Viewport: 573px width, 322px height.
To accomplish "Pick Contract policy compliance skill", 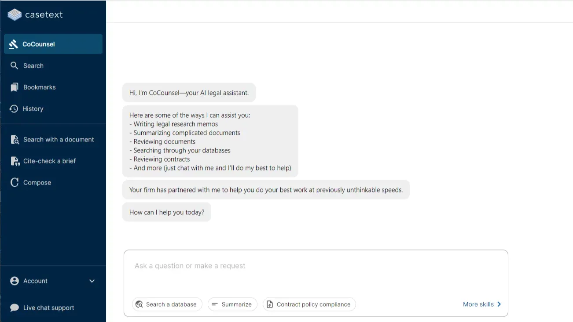I will coord(309,304).
